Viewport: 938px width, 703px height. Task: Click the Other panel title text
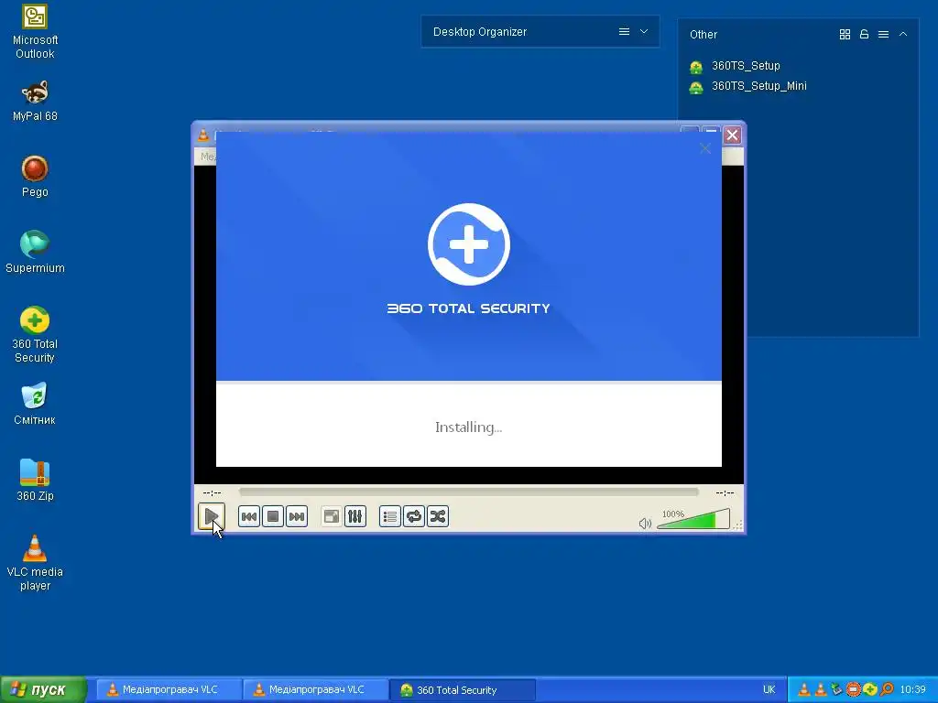[703, 35]
